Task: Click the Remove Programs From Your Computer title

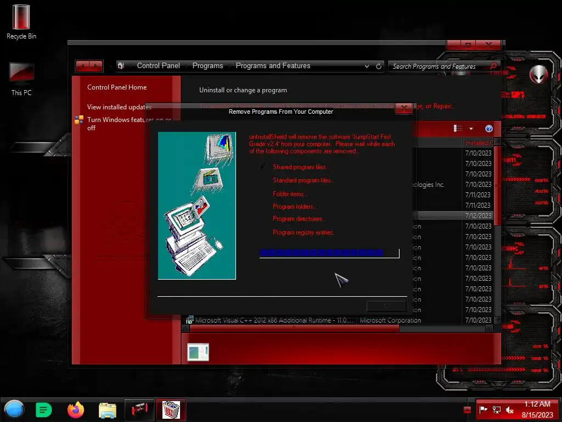Action: point(281,112)
